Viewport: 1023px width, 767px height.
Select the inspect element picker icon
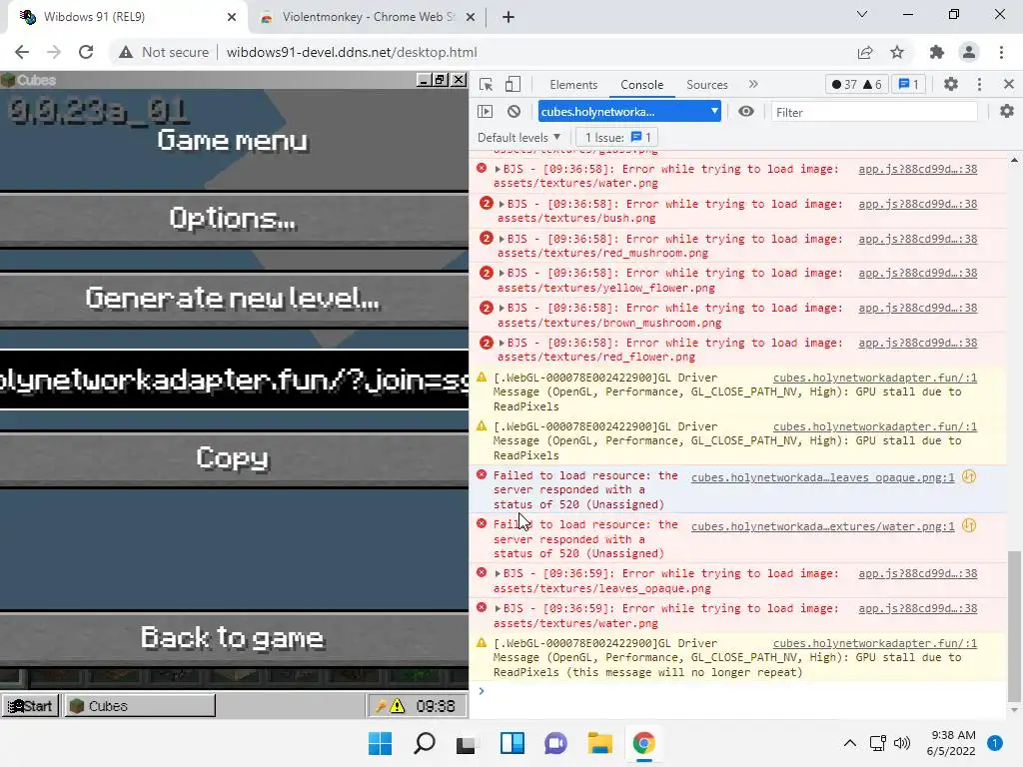tap(486, 85)
